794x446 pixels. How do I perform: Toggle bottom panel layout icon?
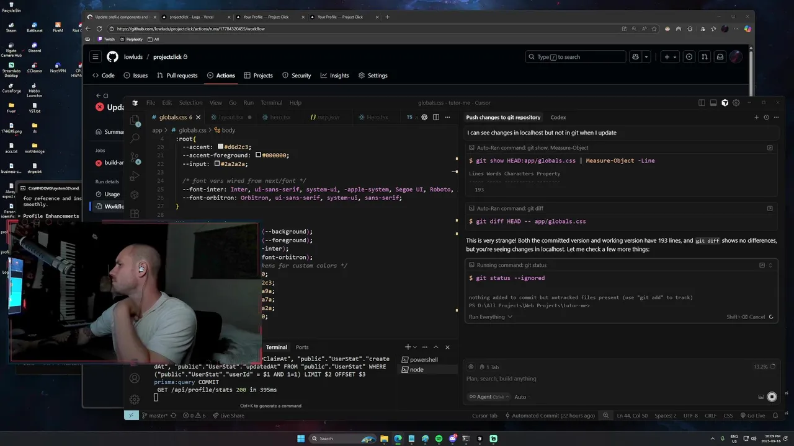713,103
